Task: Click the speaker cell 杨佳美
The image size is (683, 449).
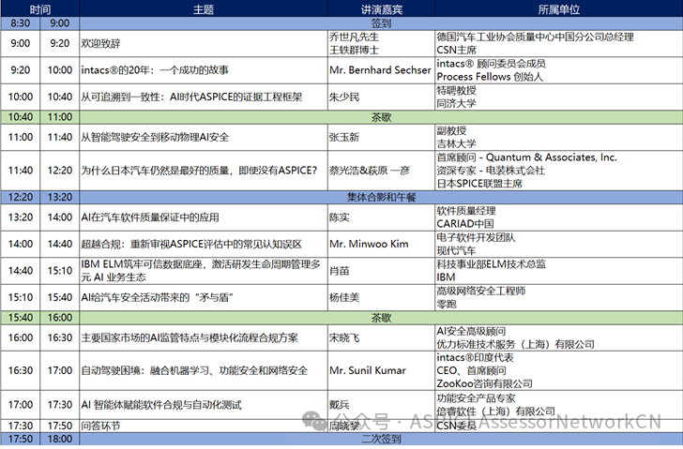Action: pos(381,297)
